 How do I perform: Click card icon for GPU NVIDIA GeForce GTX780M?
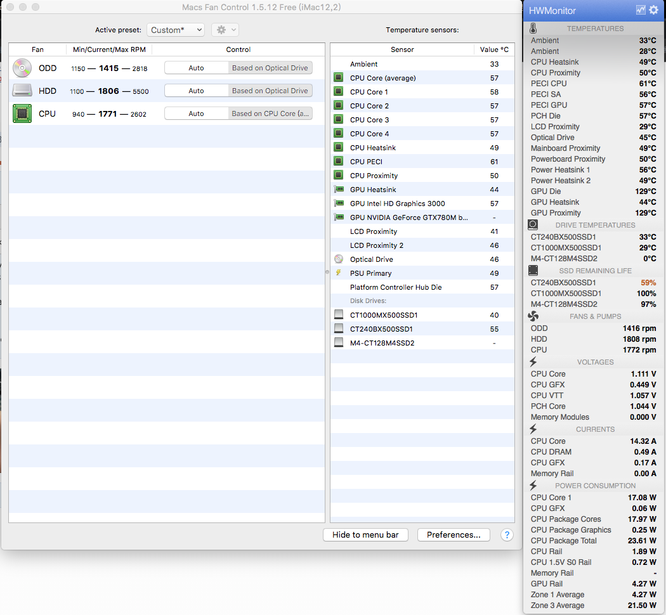339,217
